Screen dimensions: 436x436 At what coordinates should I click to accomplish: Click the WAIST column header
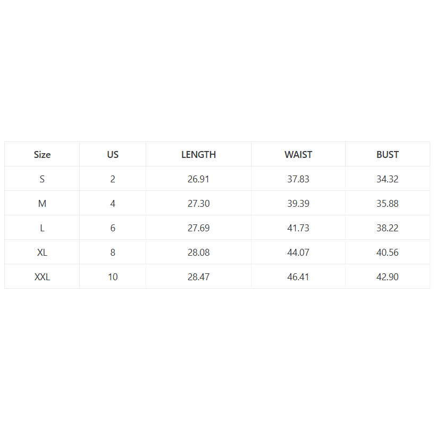point(298,154)
